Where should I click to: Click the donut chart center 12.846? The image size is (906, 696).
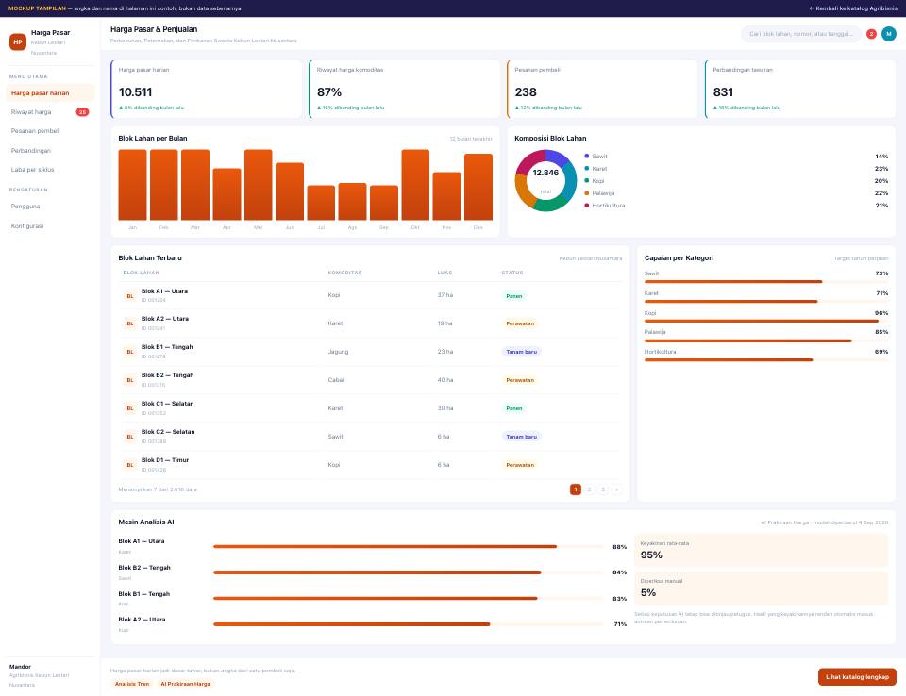[x=545, y=173]
